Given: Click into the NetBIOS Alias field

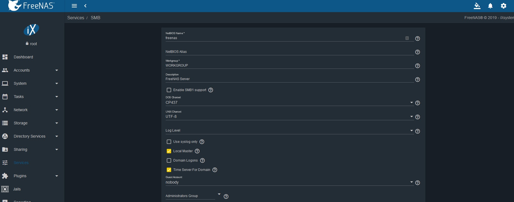Looking at the screenshot, I should [x=289, y=52].
